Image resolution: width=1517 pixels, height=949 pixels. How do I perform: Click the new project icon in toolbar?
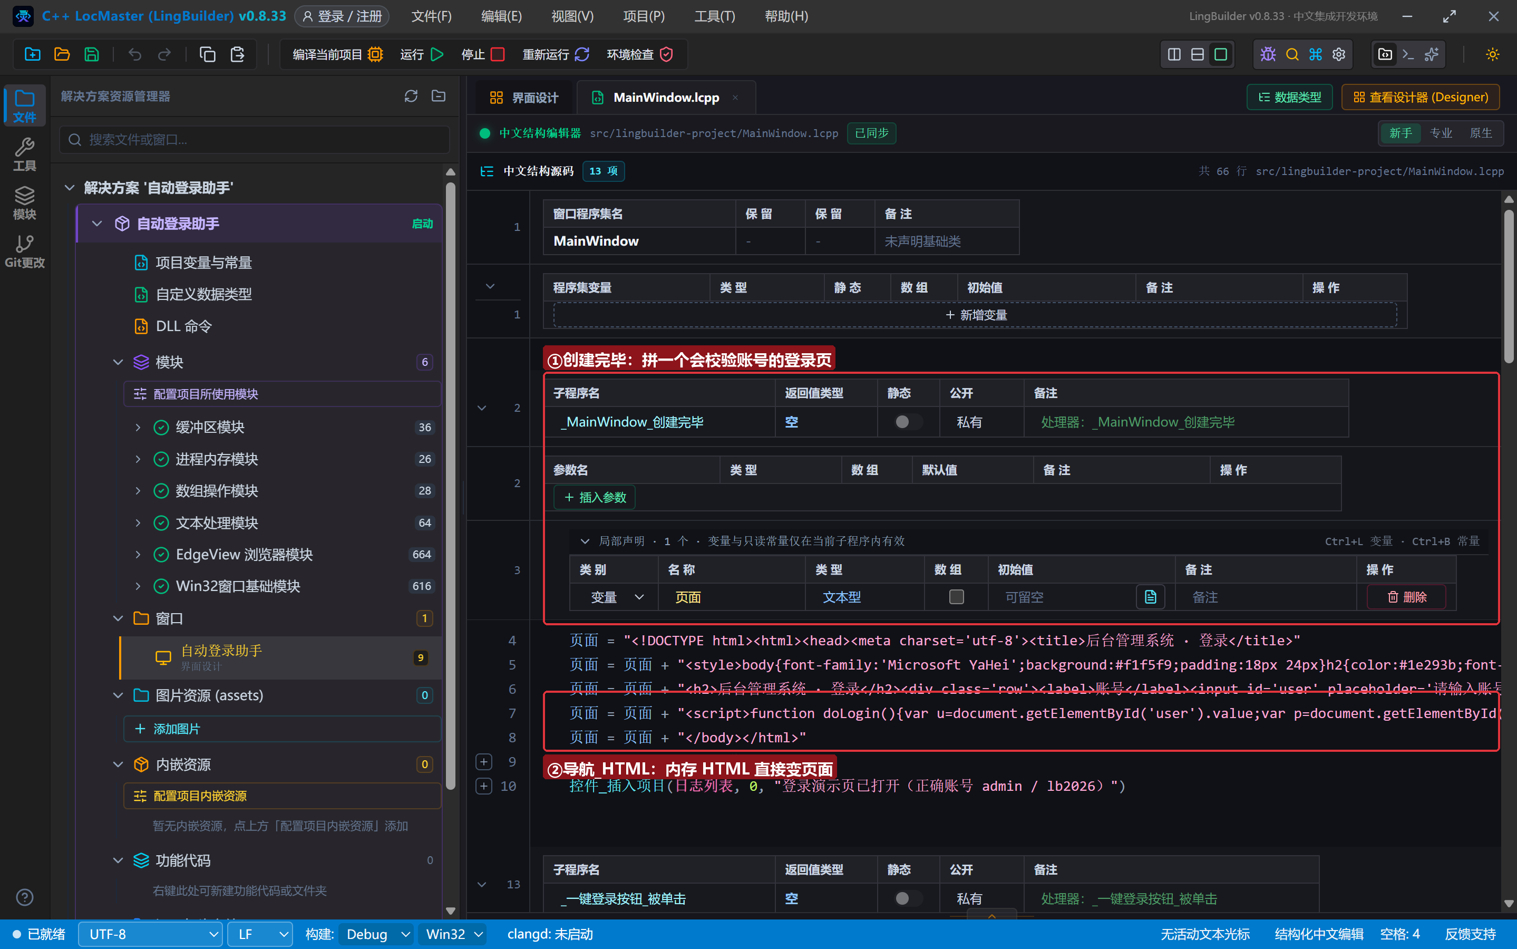point(33,55)
